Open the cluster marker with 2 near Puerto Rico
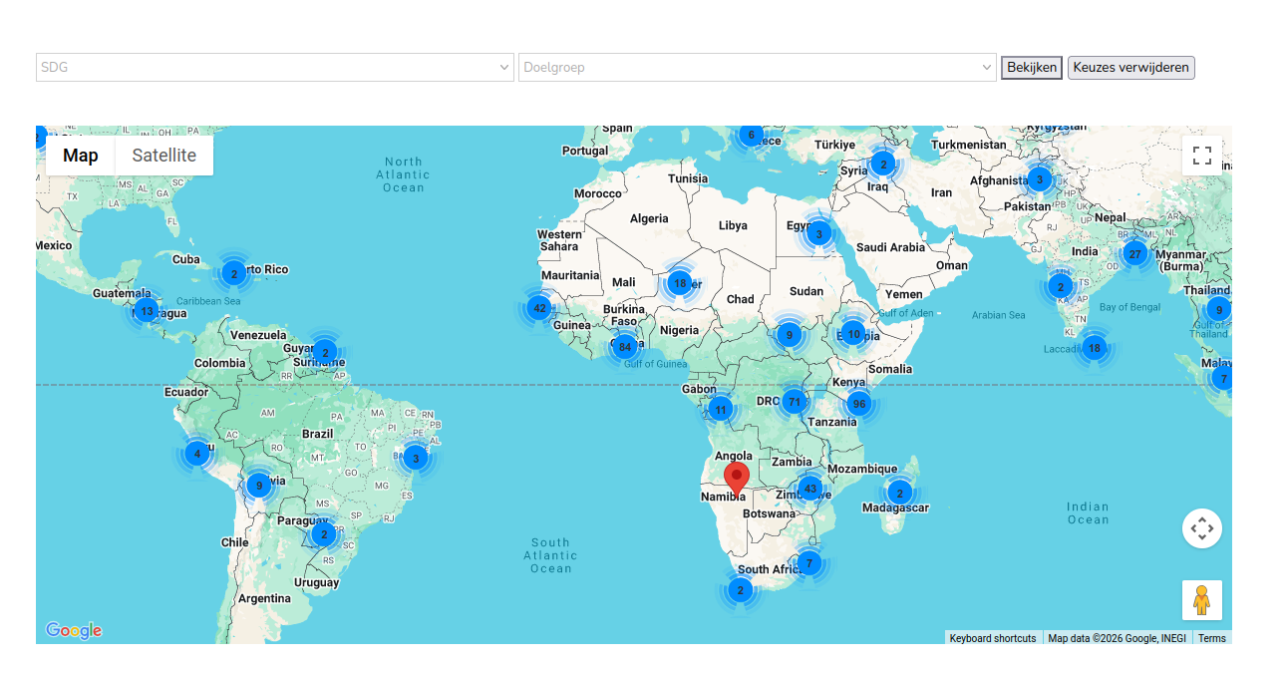 point(233,273)
